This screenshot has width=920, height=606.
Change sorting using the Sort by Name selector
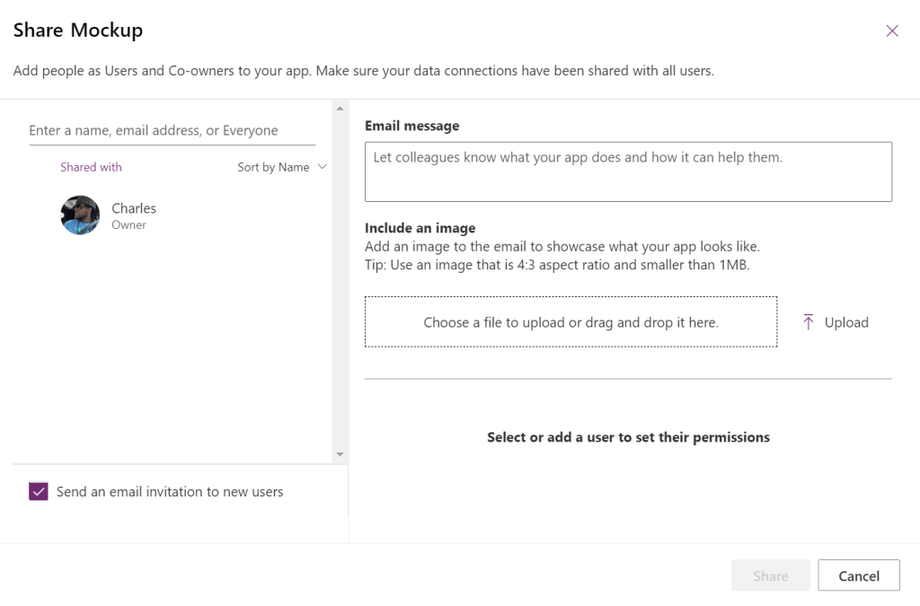click(282, 167)
